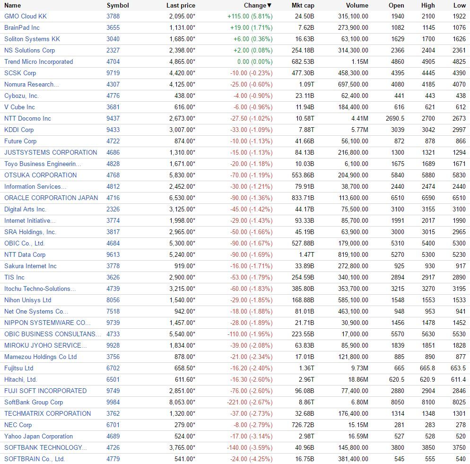This screenshot has width=470, height=464.
Task: Open SCSK Corp link
Action: pos(20,73)
